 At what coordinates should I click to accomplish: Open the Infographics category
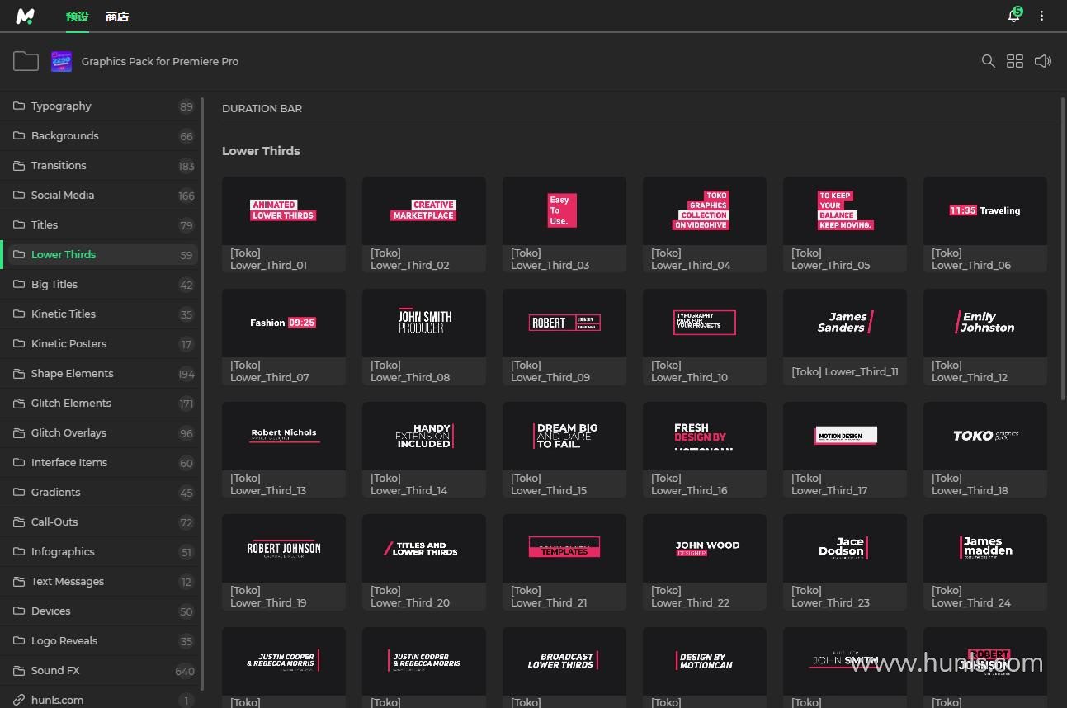pos(99,551)
